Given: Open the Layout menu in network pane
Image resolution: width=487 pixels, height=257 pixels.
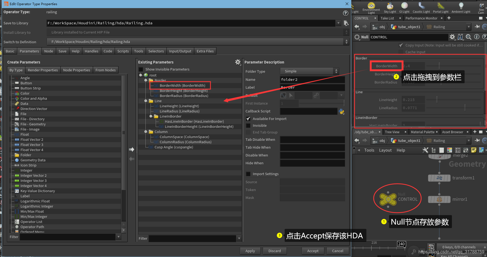Looking at the screenshot, I should 385,150.
